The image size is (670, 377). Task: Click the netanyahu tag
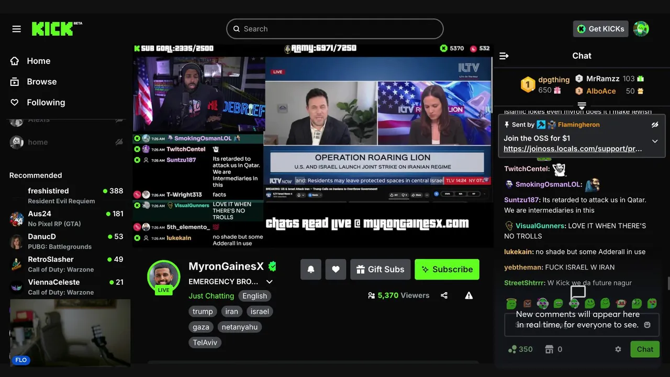pos(240,327)
